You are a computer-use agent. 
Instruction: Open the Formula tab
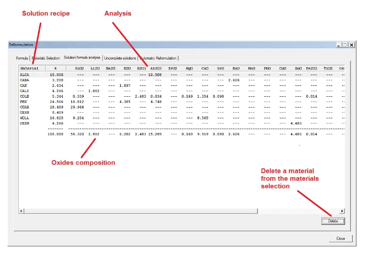click(x=22, y=58)
